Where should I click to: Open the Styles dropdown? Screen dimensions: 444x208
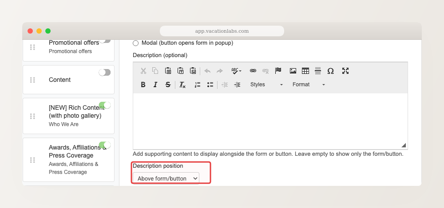[266, 85]
